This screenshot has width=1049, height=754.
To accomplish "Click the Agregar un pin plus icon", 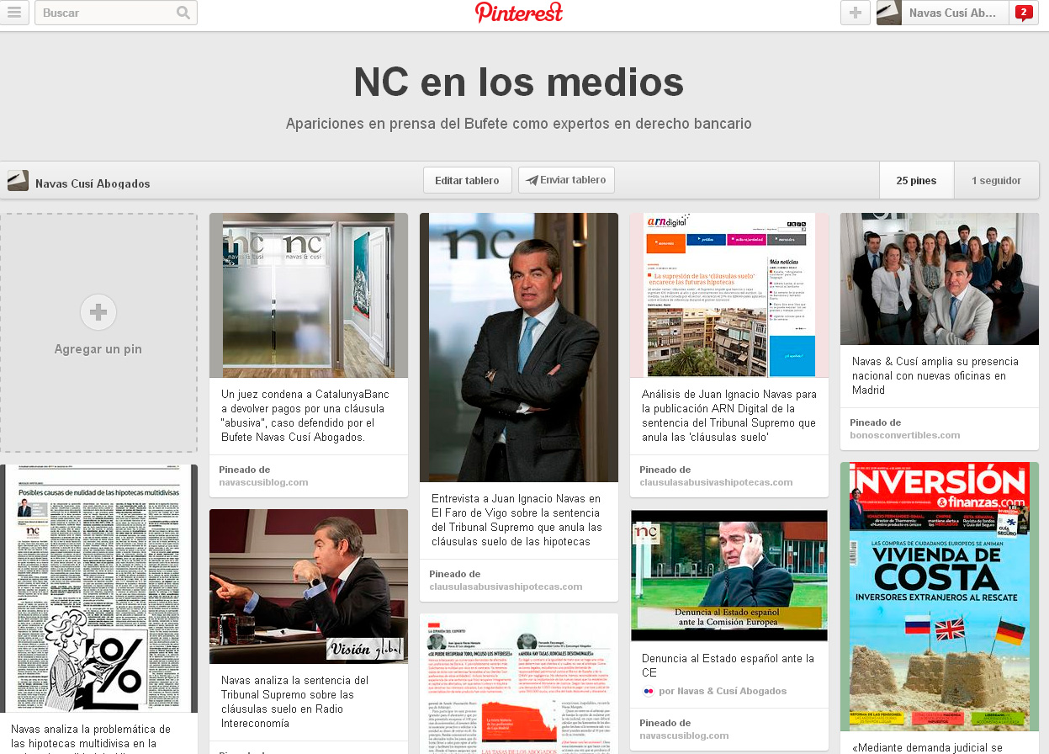I will (98, 313).
